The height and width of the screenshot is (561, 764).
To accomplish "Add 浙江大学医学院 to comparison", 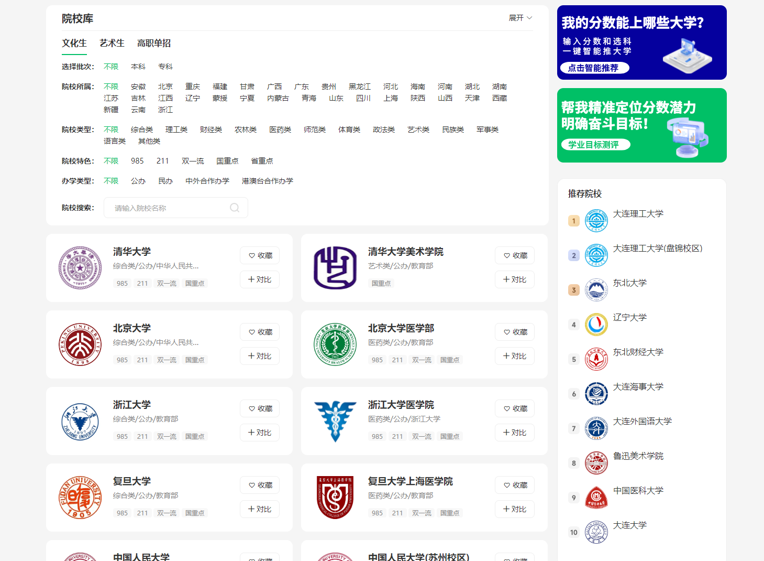I will [x=515, y=433].
